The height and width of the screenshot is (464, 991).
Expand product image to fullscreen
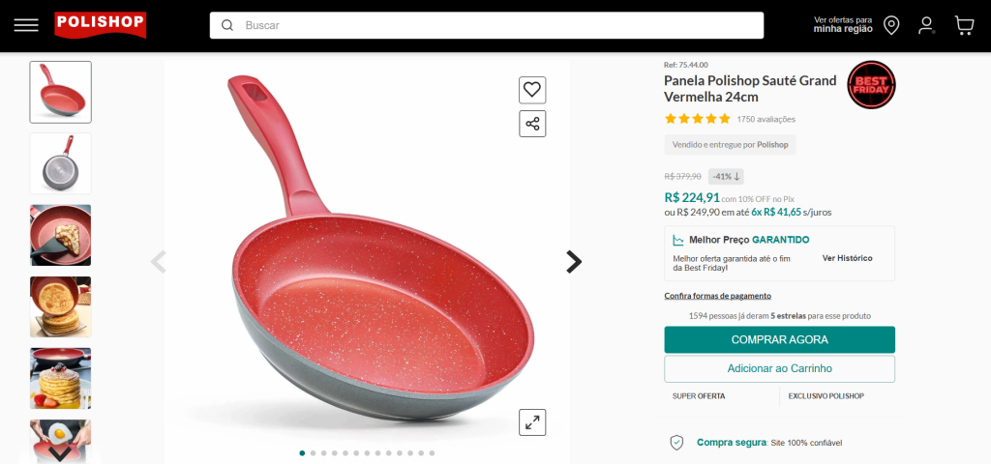click(x=532, y=422)
